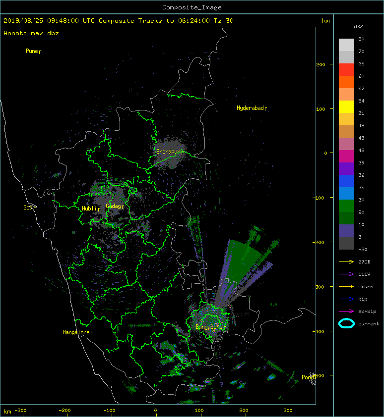Click the 300 mark on horizontal axis
This screenshot has height=417, width=384.
point(288,411)
